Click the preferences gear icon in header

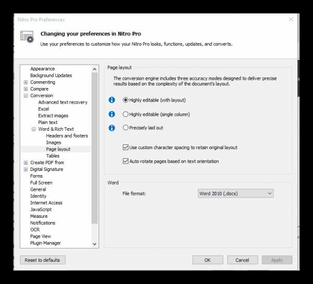point(27,36)
